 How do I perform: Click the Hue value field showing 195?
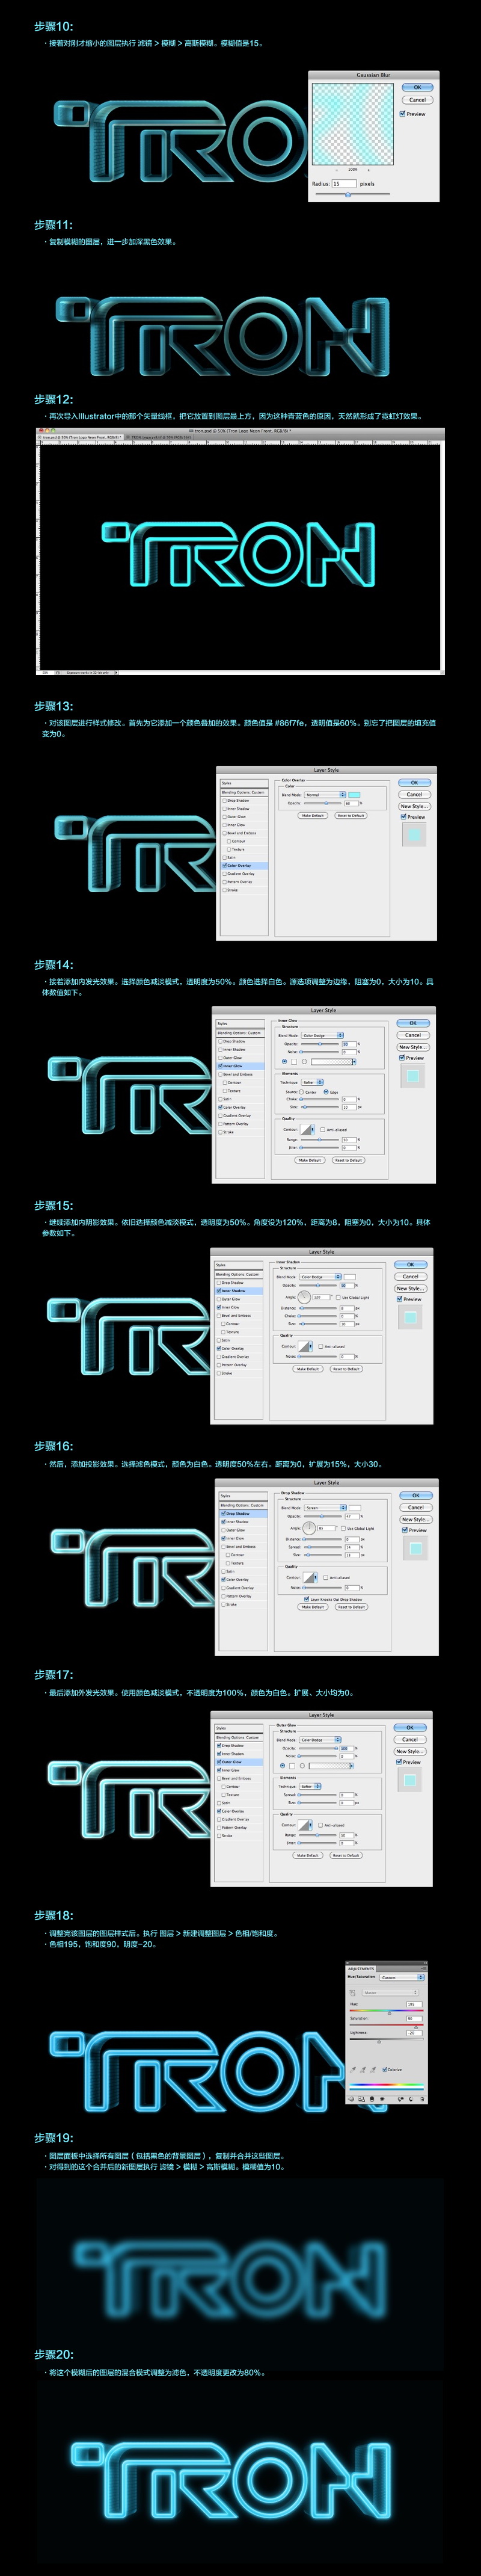click(x=414, y=2004)
